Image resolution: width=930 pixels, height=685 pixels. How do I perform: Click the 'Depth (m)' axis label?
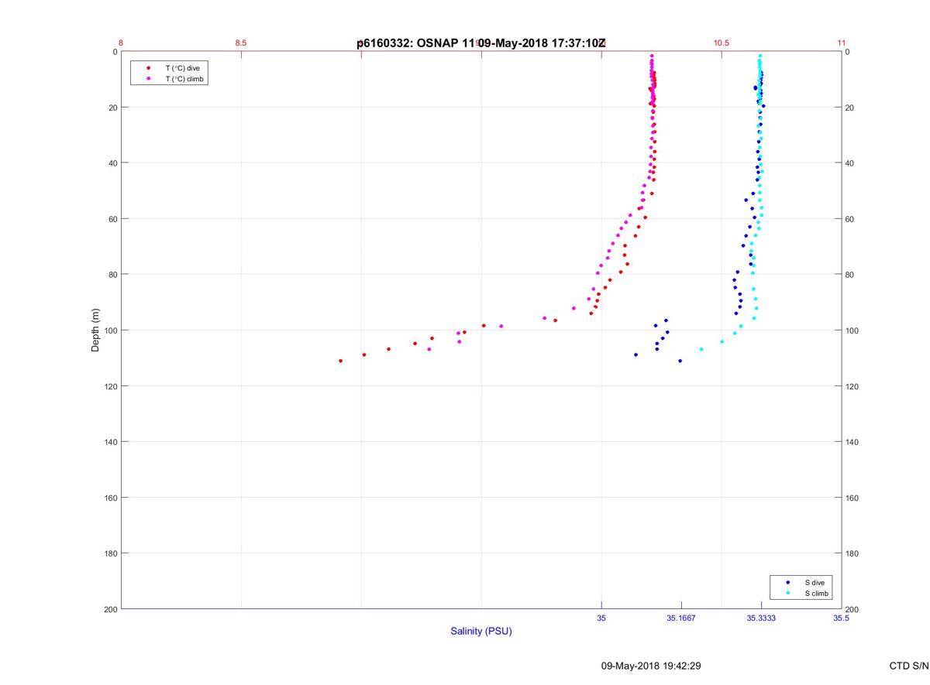click(x=95, y=331)
